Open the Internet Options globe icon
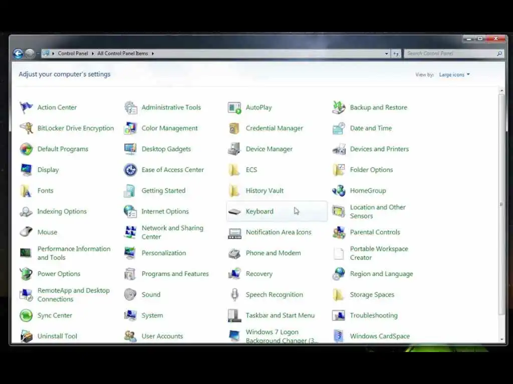Screen dimensions: 513x384 coord(130,211)
